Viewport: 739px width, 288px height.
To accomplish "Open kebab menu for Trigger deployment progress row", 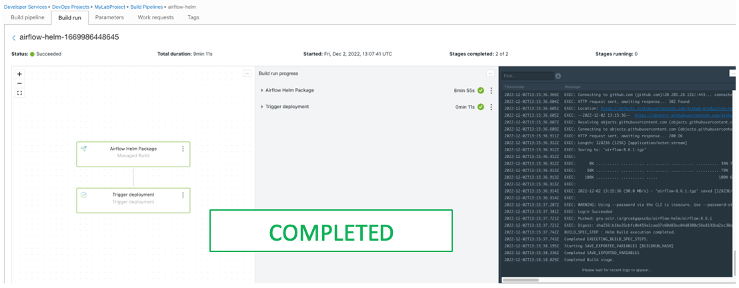I will [x=491, y=107].
